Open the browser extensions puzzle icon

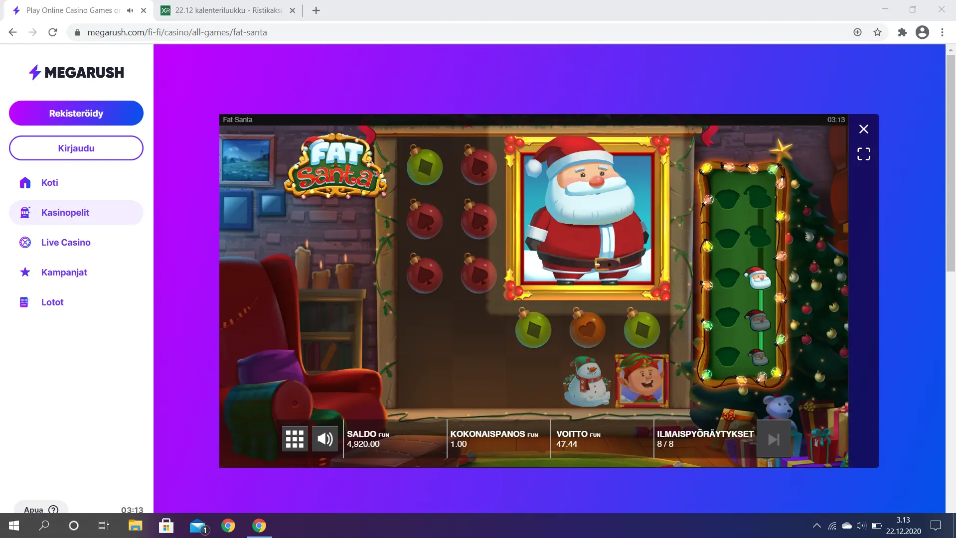tap(902, 32)
